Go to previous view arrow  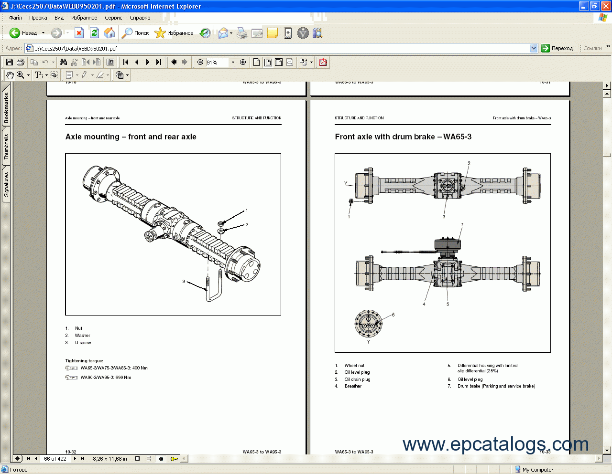[174, 62]
